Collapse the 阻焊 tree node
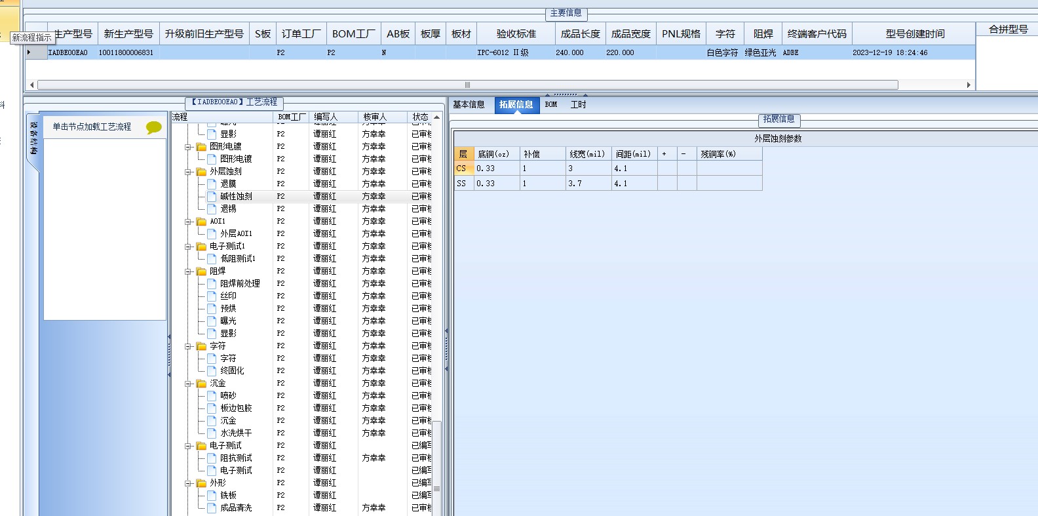 point(188,271)
